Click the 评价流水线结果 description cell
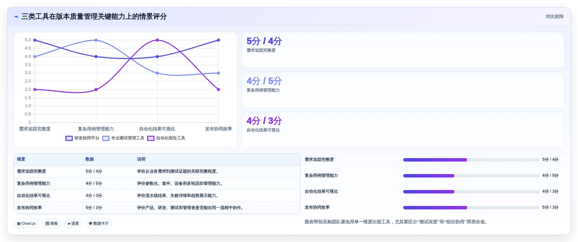 (x=178, y=196)
